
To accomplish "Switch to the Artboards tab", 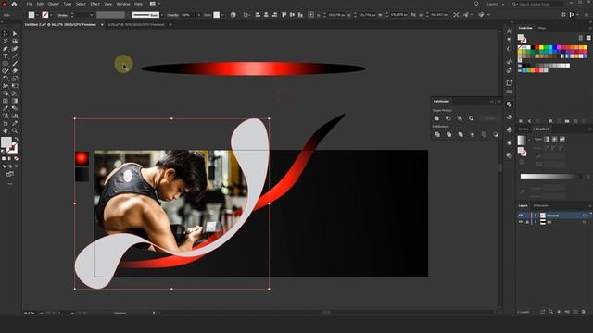I will coord(540,205).
